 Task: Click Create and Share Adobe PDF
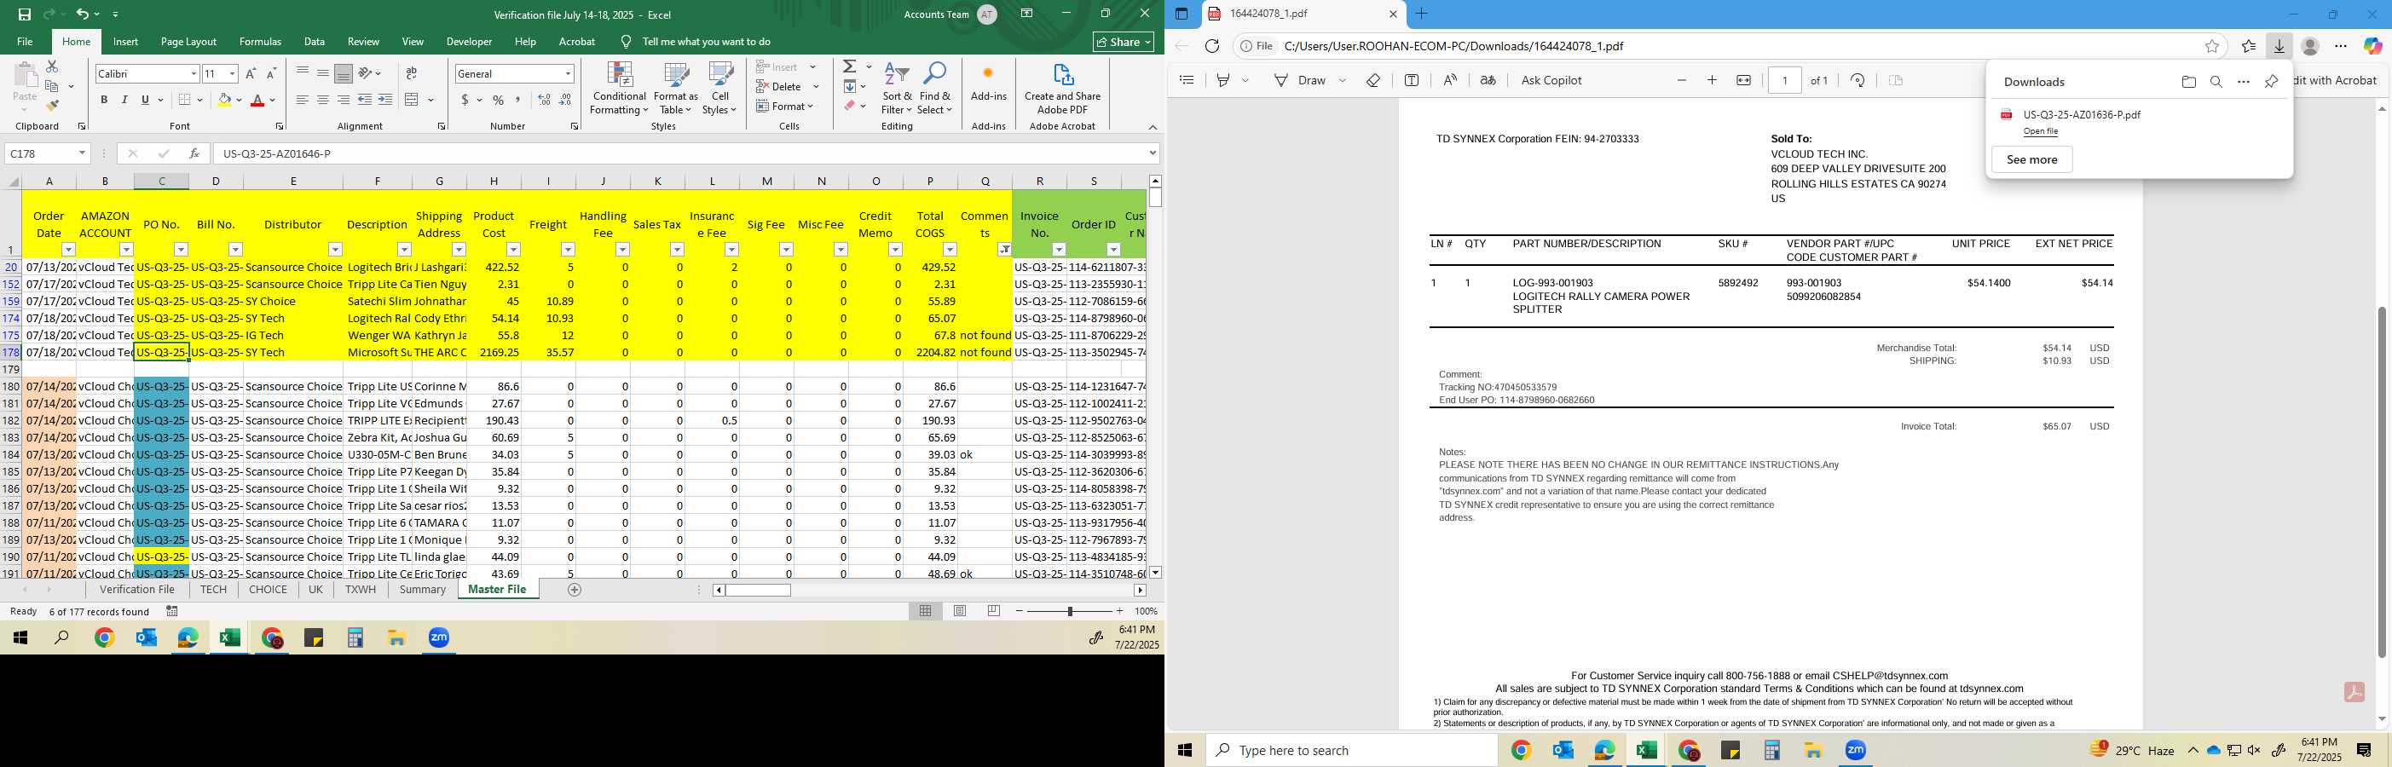1062,89
